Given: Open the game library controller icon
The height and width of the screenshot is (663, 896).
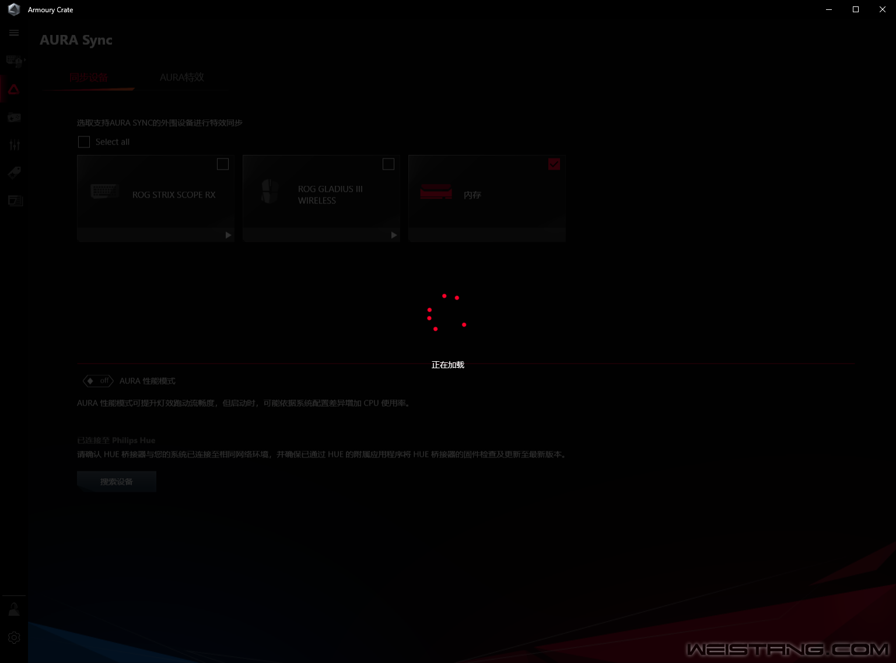Looking at the screenshot, I should pos(15,118).
